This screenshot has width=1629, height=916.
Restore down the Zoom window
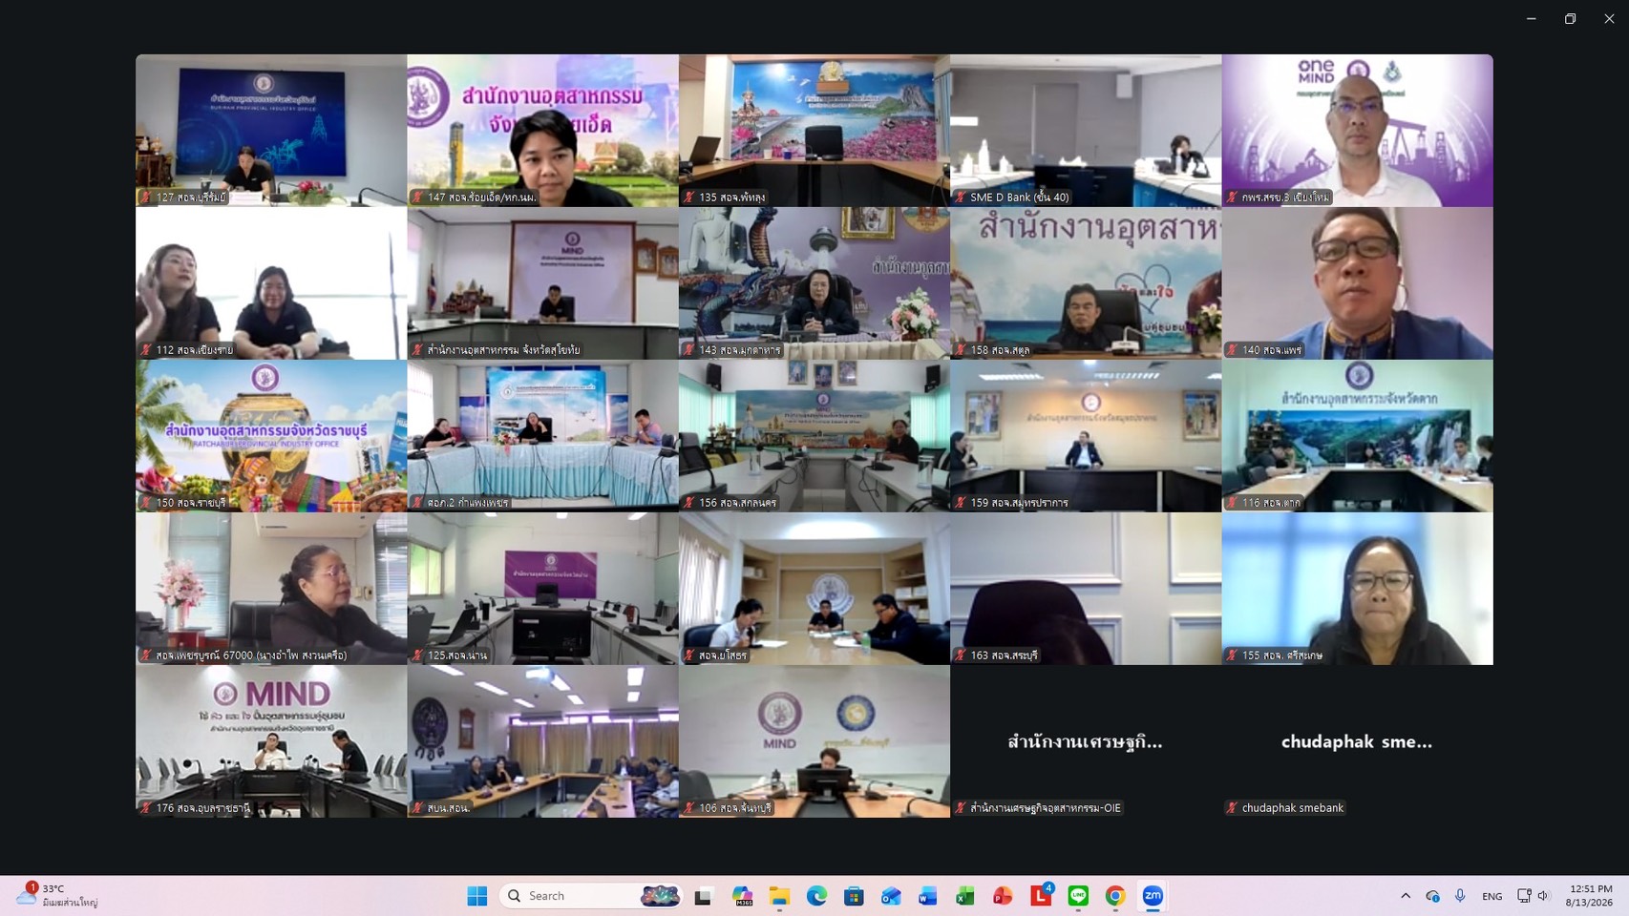click(1570, 18)
